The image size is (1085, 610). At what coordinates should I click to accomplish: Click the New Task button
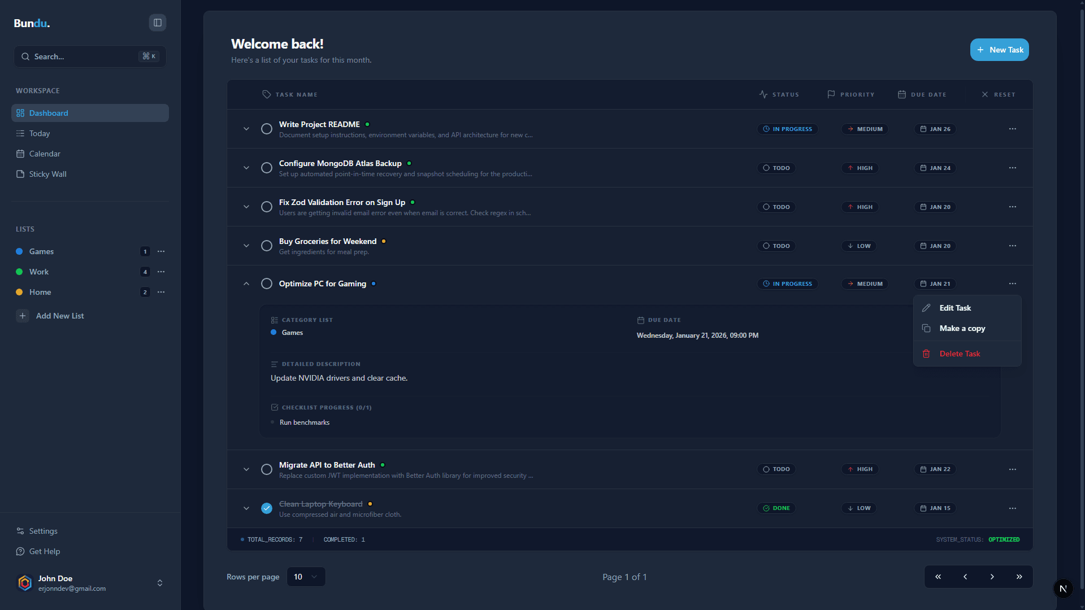(999, 50)
